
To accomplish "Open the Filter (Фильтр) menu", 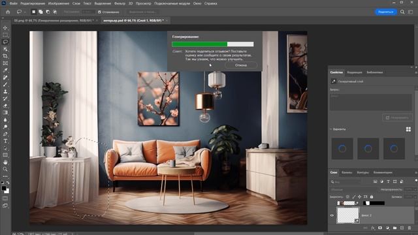I will pos(120,3).
